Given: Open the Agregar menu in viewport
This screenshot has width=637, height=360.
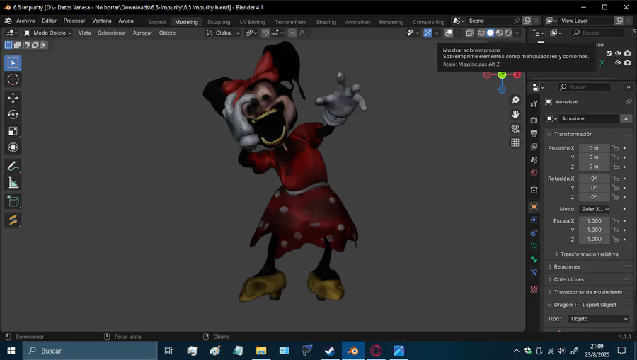Looking at the screenshot, I should 142,33.
